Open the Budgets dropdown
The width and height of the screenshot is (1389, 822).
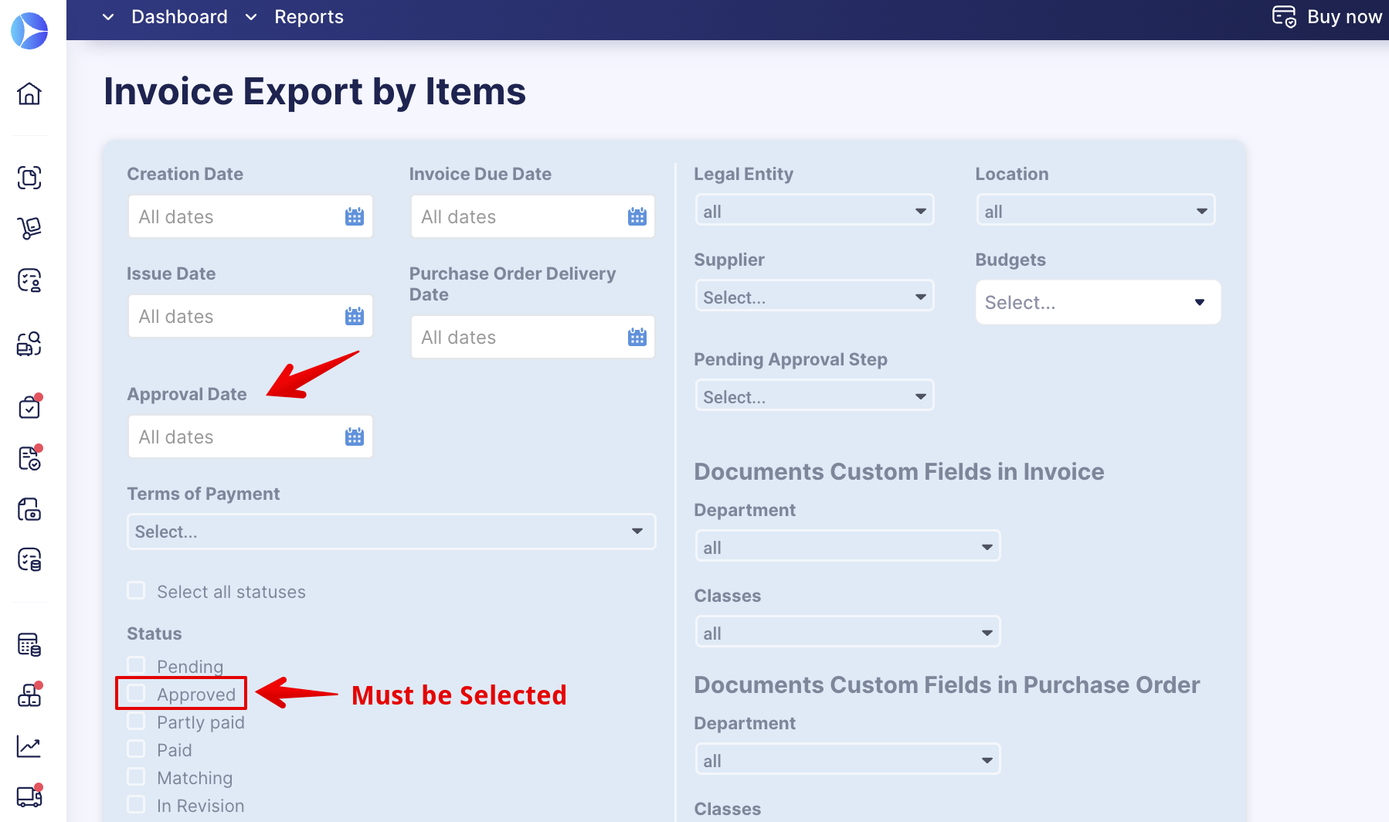[x=1098, y=302]
